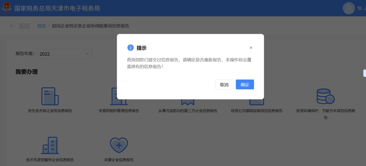Click the 技术先进型服务企业 buildings icon
Image resolution: width=366 pixels, height=166 pixels.
pos(50,146)
